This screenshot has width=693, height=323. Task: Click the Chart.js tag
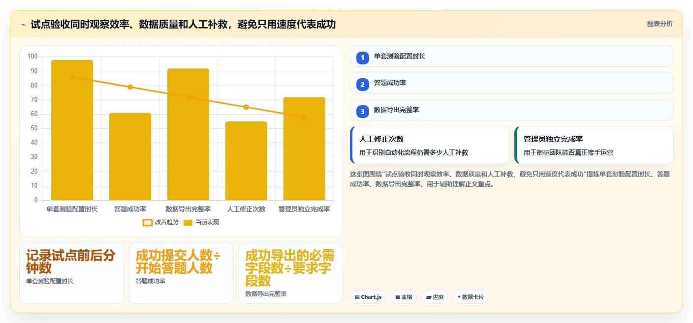tap(368, 297)
